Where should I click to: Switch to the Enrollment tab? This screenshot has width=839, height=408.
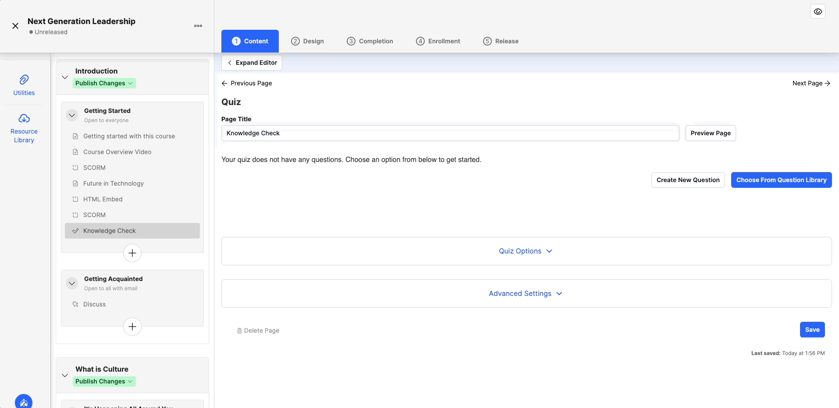[438, 41]
